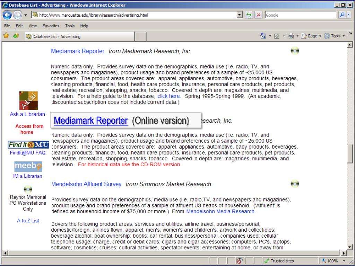Open the Favorites menu
This screenshot has height=266, width=355.
(51, 26)
